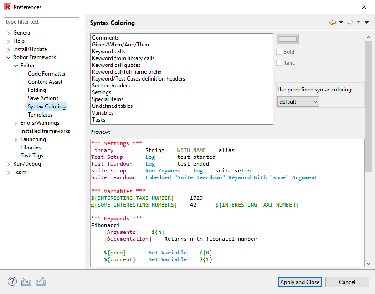The width and height of the screenshot is (375, 294).
Task: Click the grey forward arrow icon
Action: click(x=350, y=22)
